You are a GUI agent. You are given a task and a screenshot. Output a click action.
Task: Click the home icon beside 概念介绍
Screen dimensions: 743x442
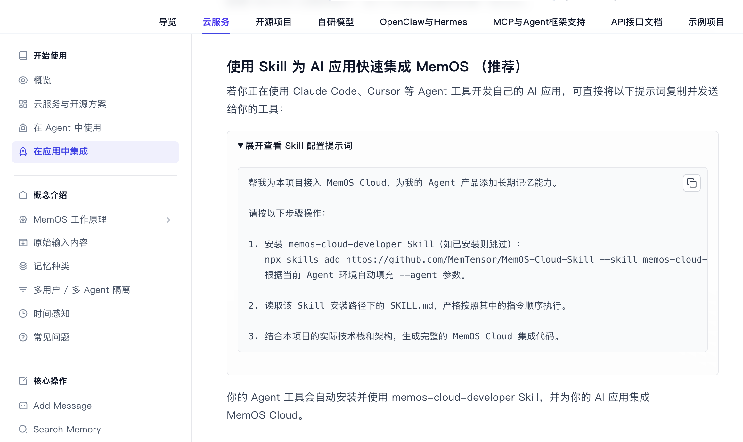click(x=23, y=195)
